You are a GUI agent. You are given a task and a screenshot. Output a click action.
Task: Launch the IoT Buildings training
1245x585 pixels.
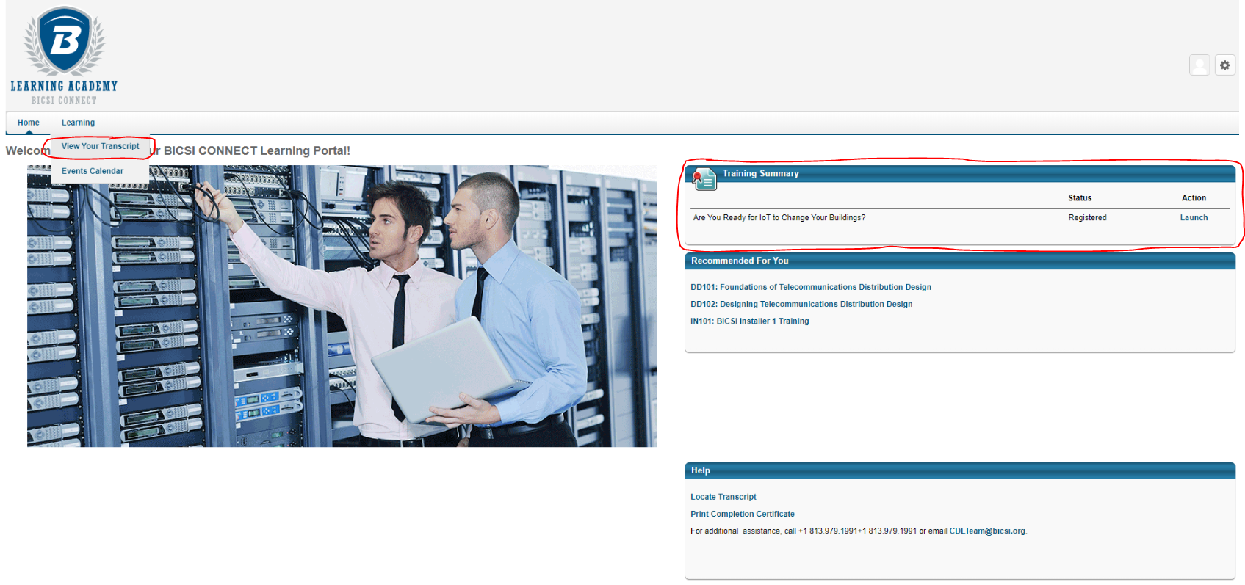click(x=1194, y=217)
